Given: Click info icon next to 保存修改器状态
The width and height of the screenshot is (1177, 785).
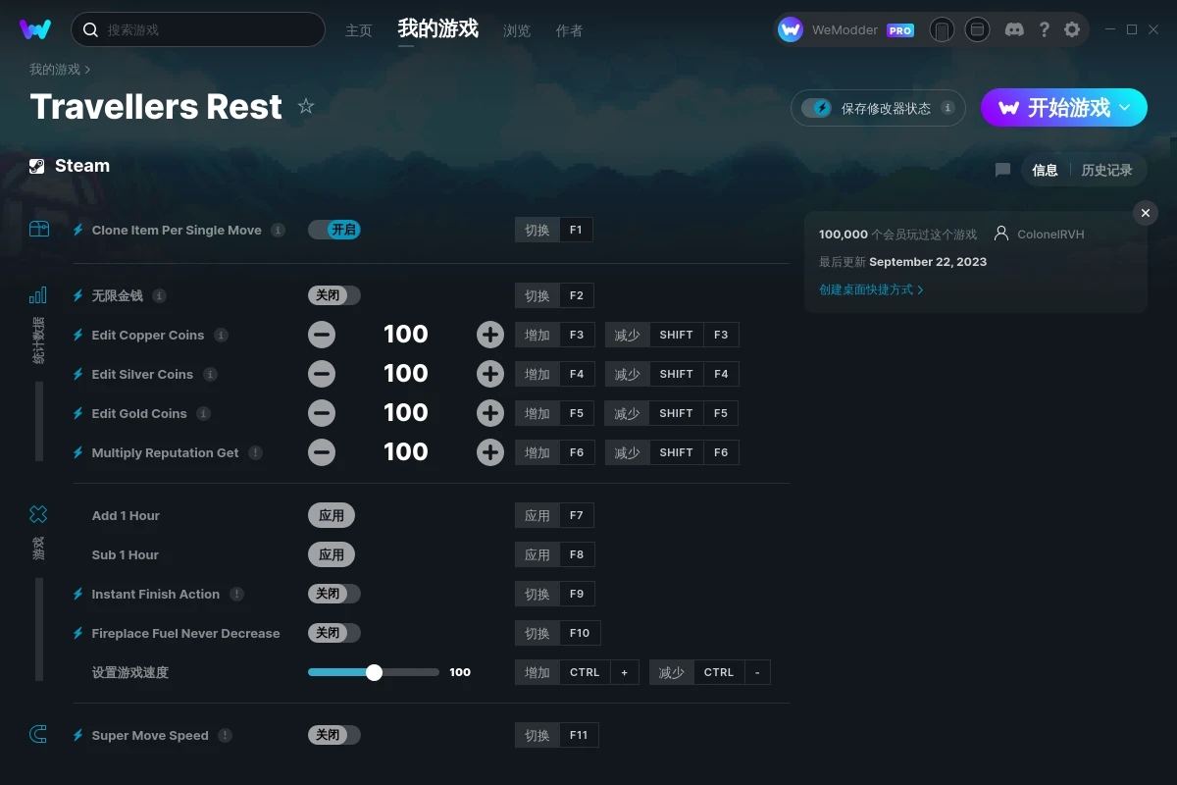Looking at the screenshot, I should (947, 108).
